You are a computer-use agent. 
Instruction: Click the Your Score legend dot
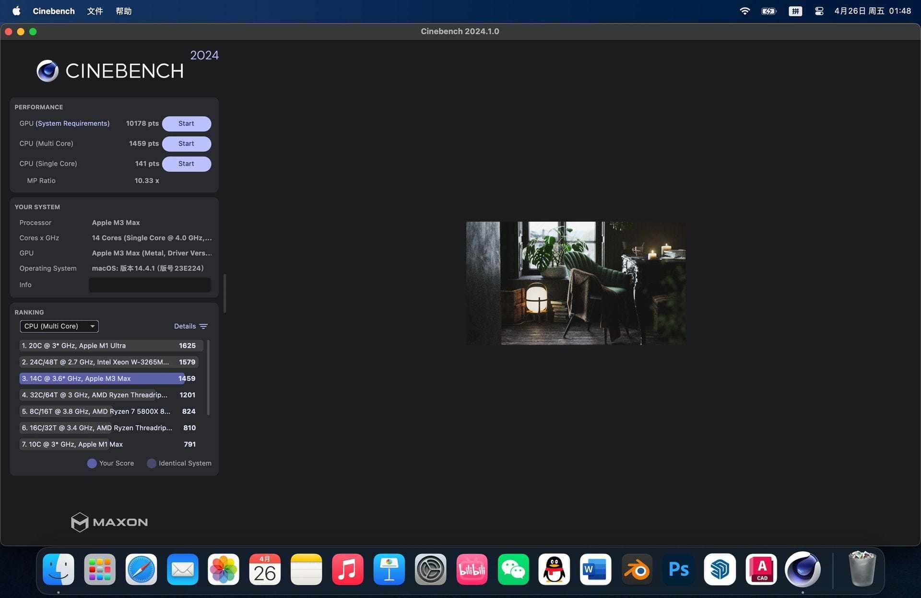(92, 463)
